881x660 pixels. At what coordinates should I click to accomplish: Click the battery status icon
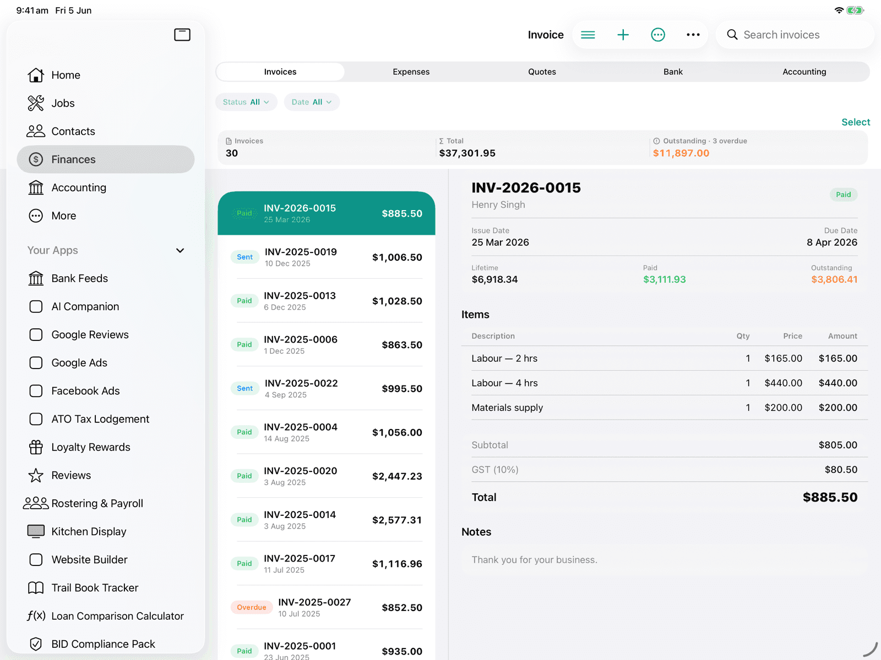coord(855,10)
